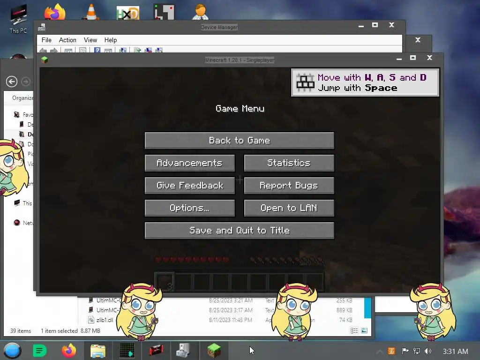Click the 39 items status text

21,331
